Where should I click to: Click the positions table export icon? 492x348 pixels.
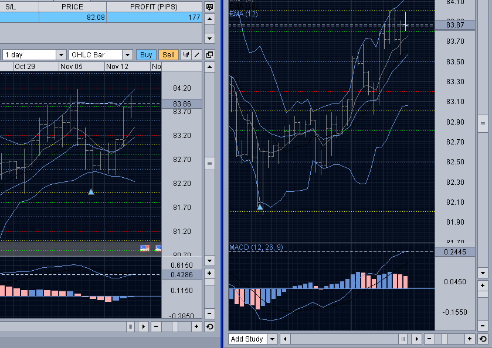210,7
